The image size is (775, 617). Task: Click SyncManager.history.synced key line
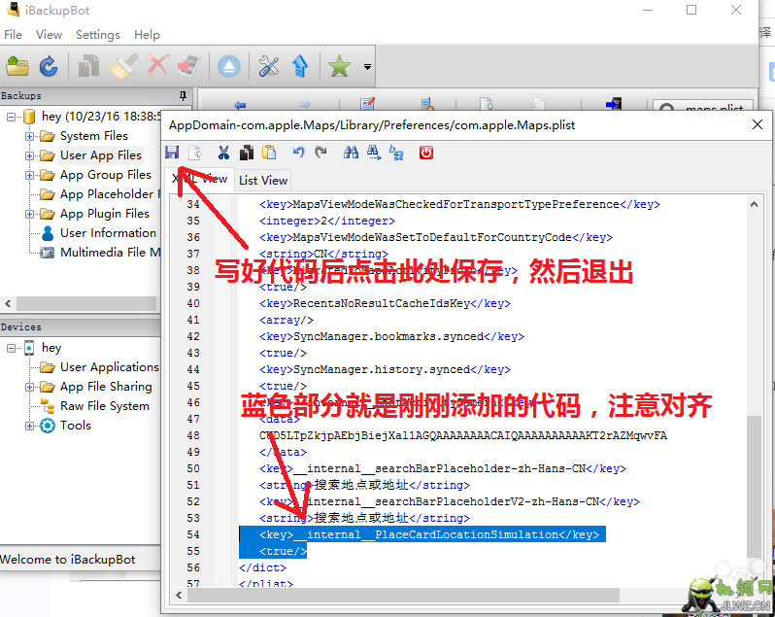pos(385,370)
